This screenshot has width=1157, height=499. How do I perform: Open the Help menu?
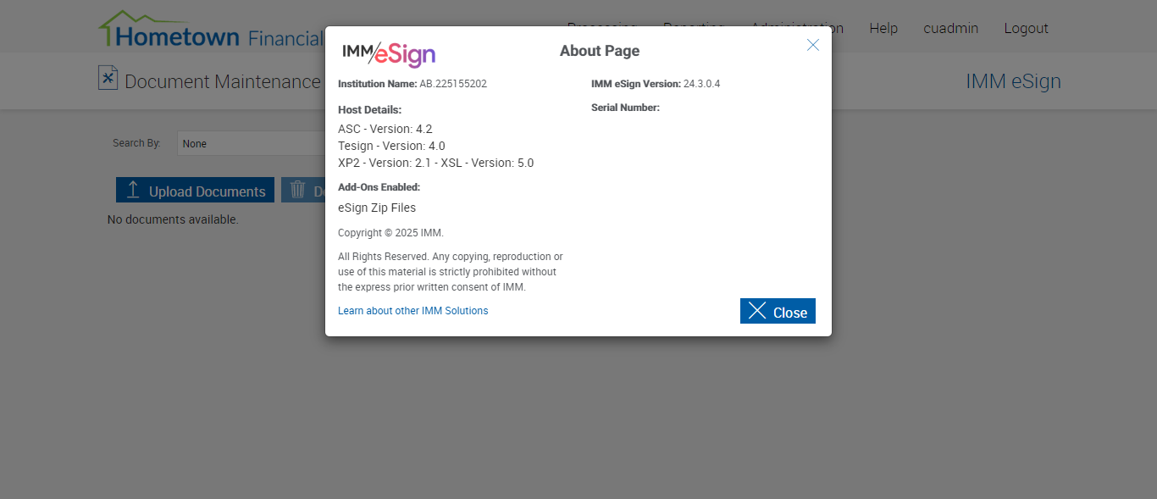(883, 28)
